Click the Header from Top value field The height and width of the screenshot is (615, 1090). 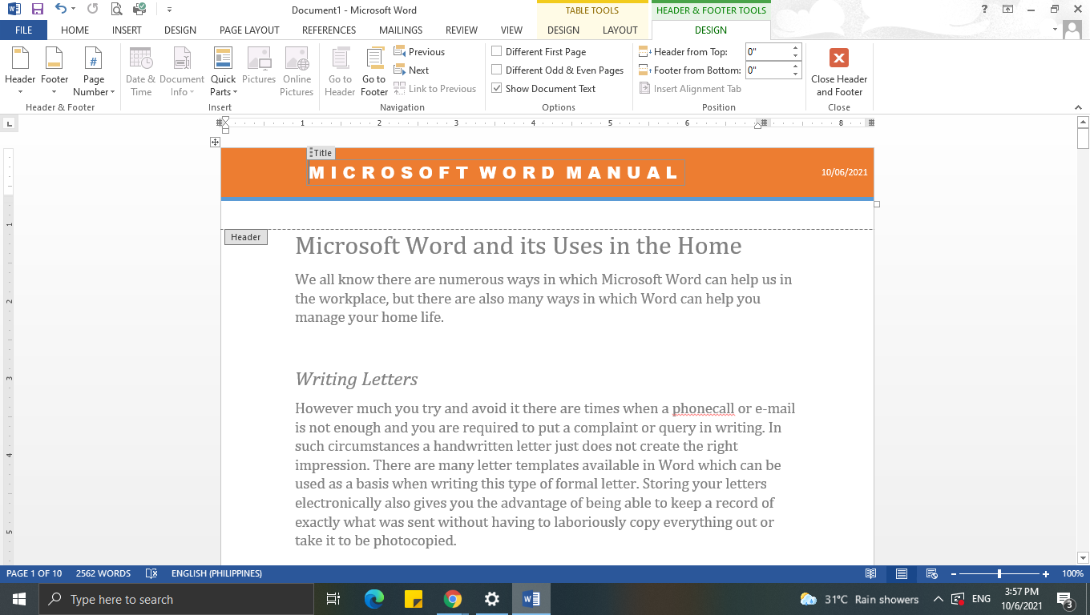[767, 51]
